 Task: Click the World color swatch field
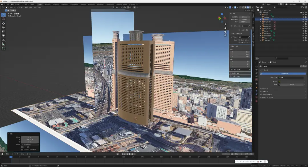tap(292, 82)
